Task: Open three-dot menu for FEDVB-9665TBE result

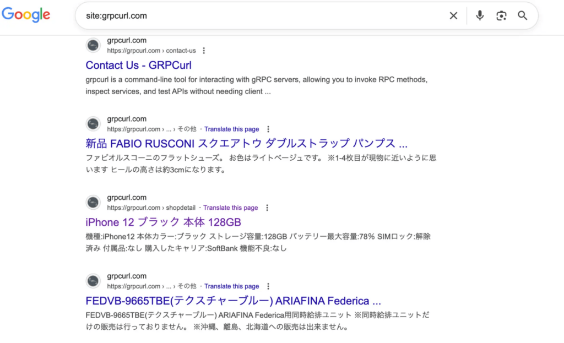Action: point(268,286)
